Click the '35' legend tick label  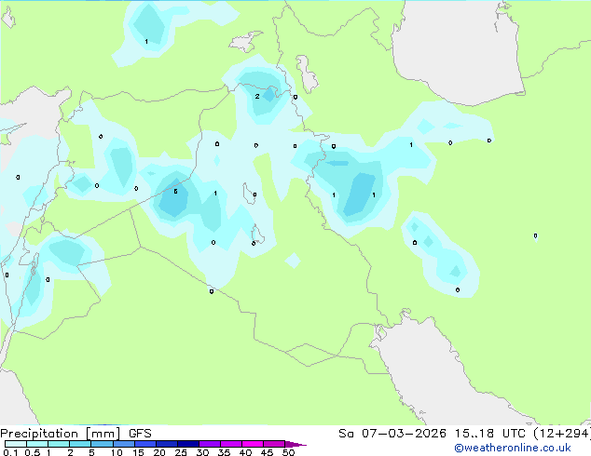pos(224,452)
